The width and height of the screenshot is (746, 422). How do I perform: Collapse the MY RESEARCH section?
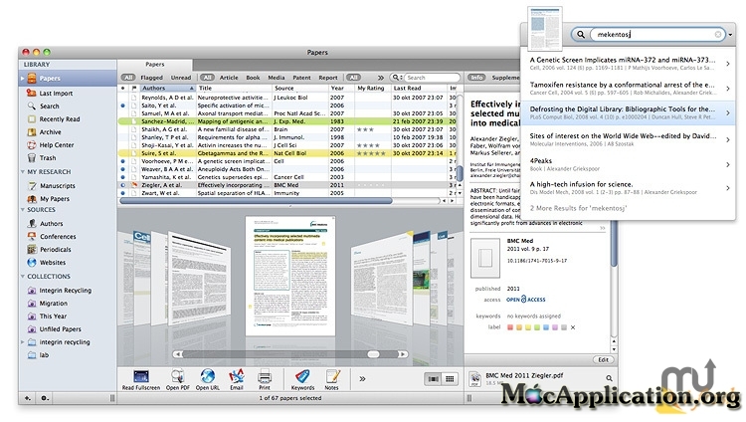tap(23, 171)
